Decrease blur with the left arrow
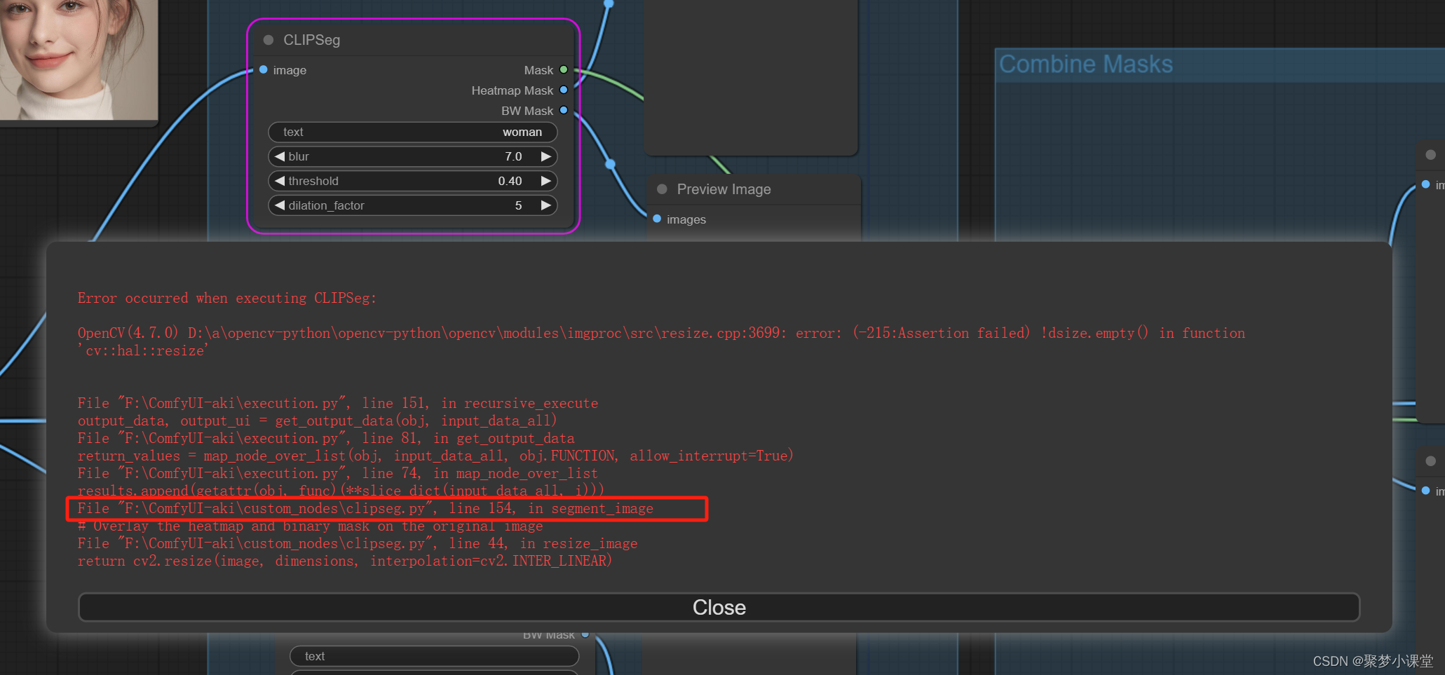Screen dimensions: 1445x675 [x=280, y=156]
